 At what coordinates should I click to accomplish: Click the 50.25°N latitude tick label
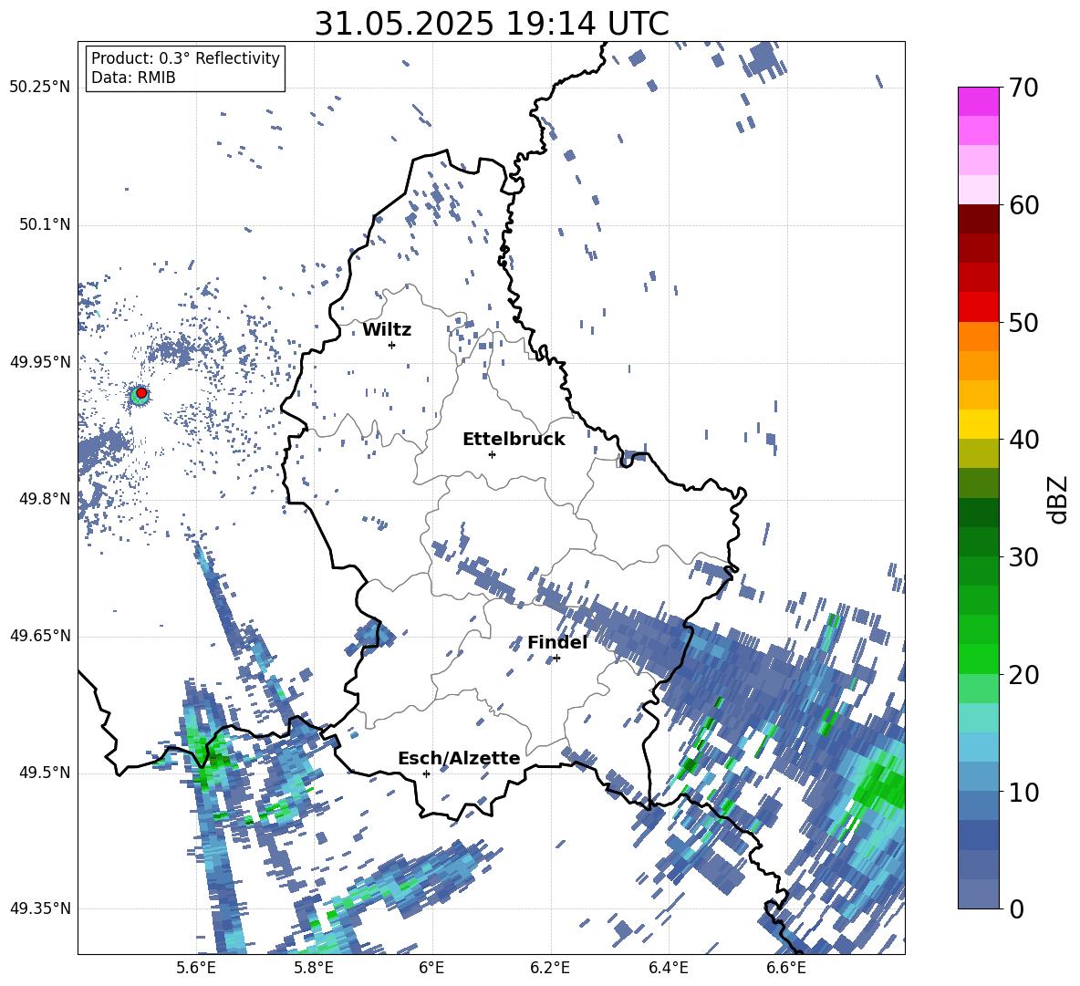pos(40,88)
